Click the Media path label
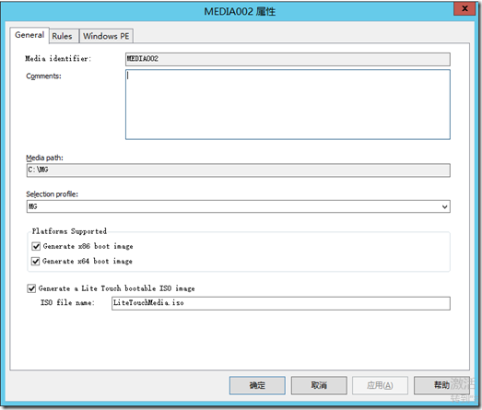This screenshot has width=482, height=410. click(44, 158)
